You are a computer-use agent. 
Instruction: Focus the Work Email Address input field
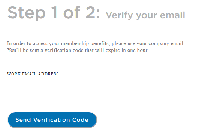point(106,85)
